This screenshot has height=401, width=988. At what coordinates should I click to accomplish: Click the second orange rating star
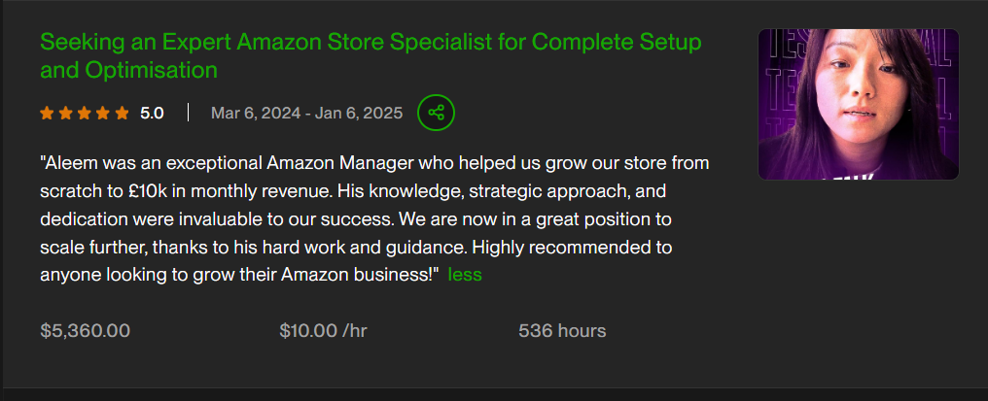coord(65,113)
